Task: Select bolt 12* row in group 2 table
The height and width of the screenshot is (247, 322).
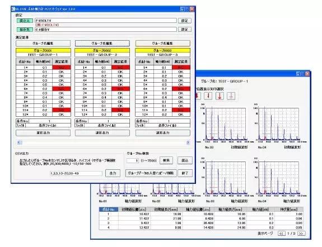Action: [102, 115]
